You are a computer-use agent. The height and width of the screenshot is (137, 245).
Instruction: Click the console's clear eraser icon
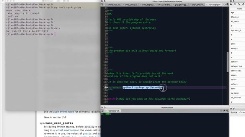pyautogui.click(x=224, y=111)
